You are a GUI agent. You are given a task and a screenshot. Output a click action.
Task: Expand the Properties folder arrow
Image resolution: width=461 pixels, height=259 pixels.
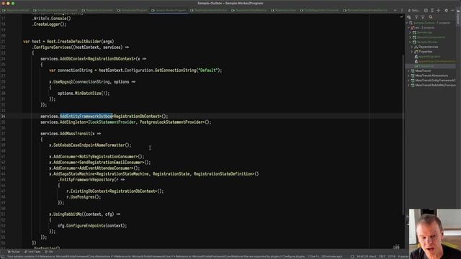[413, 52]
